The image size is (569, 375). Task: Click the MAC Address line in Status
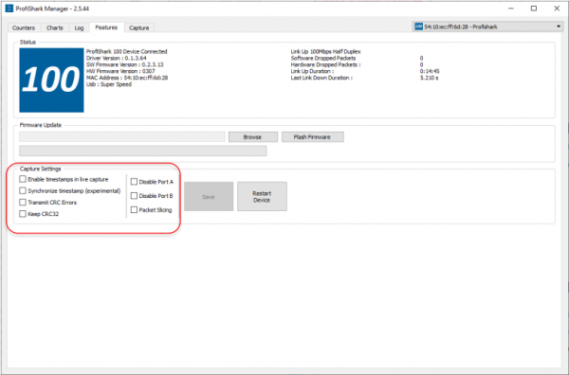(127, 78)
